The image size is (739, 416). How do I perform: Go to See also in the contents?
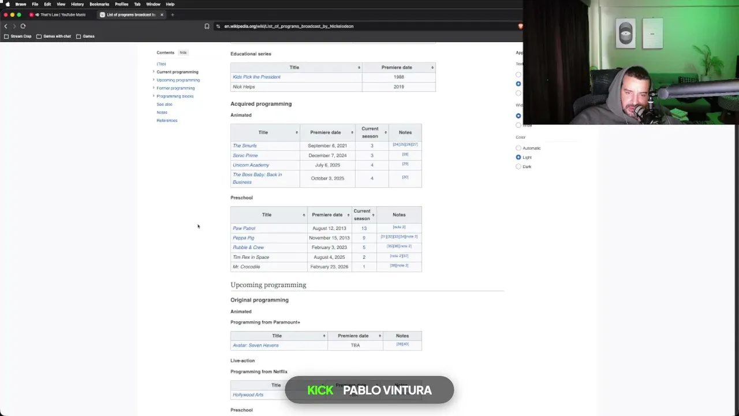pos(165,105)
